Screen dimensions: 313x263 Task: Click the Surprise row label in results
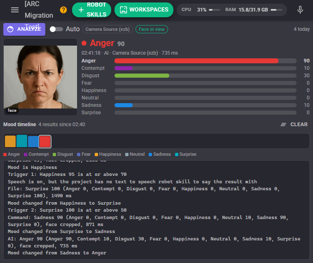(91, 113)
